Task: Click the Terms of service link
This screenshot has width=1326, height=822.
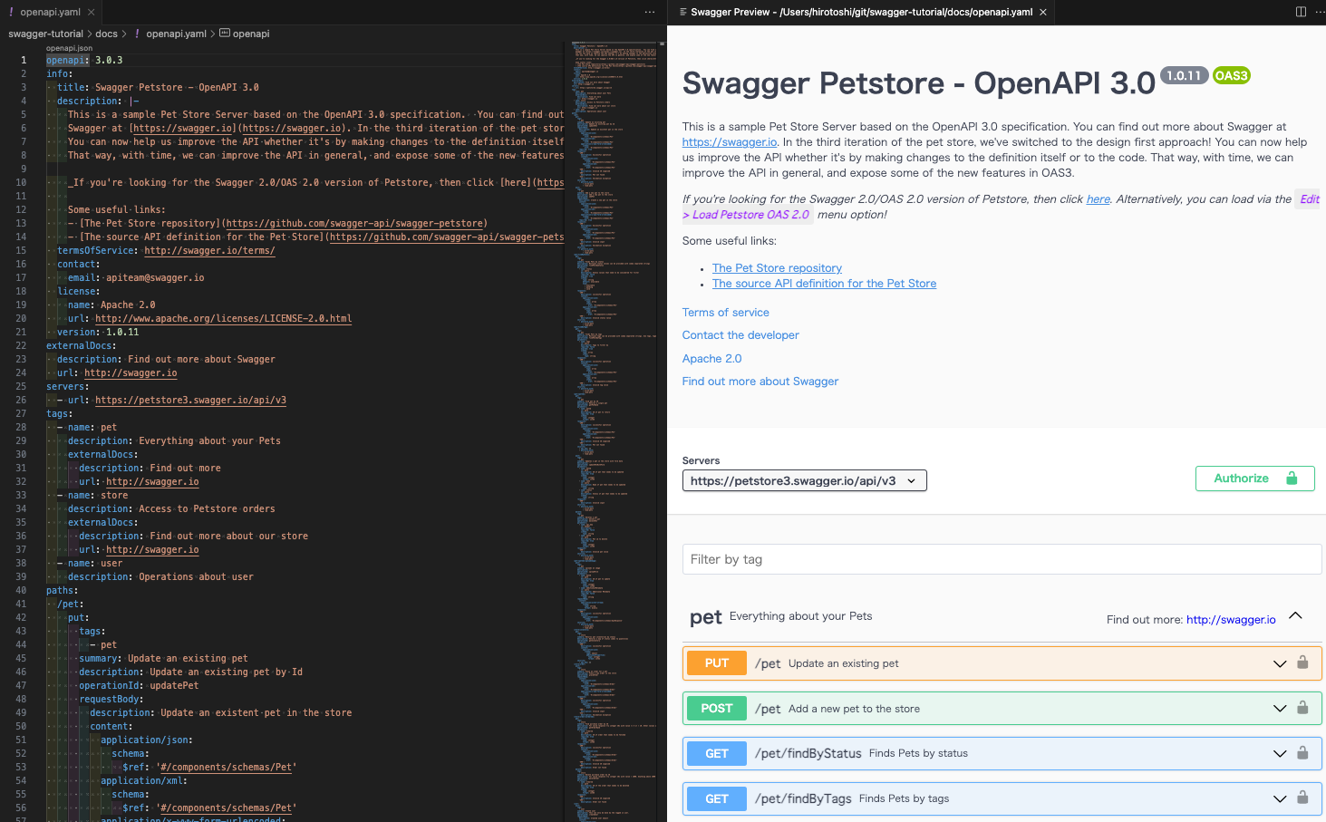Action: [725, 313]
